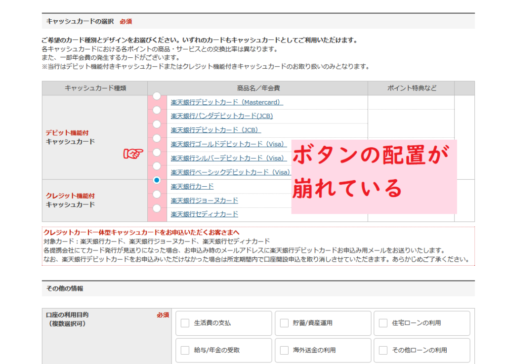
Task: Click the currently selected blue radio button
Action: pos(157,180)
